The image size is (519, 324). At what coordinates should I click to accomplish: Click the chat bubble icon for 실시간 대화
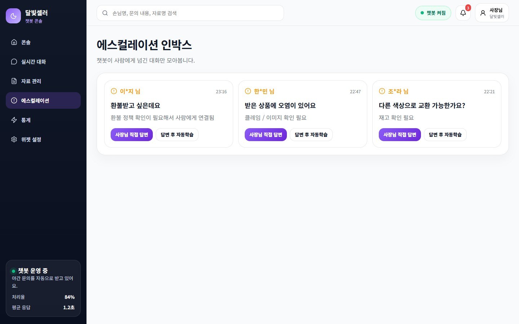14,62
